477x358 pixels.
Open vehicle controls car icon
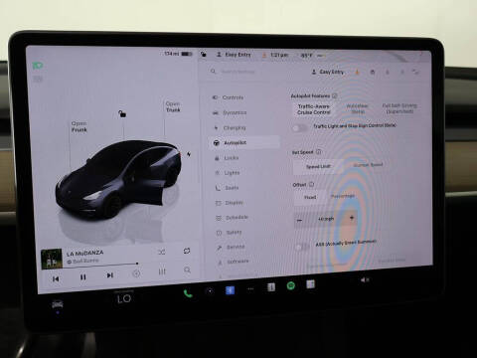pos(58,304)
